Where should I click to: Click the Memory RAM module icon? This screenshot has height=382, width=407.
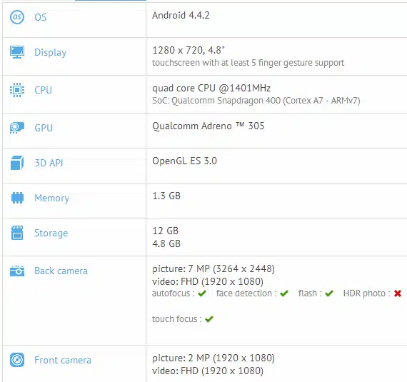(x=17, y=198)
